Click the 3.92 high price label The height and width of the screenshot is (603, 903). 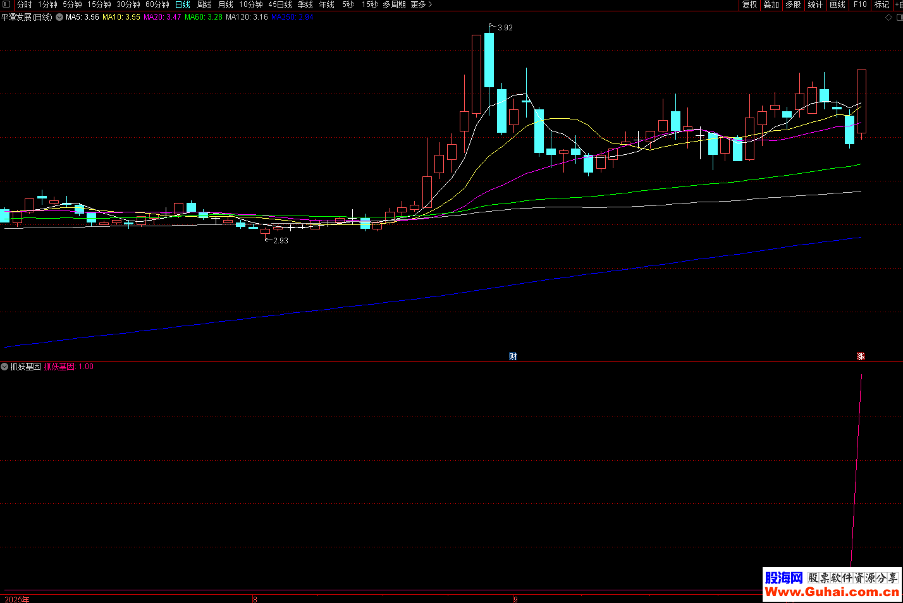(505, 28)
